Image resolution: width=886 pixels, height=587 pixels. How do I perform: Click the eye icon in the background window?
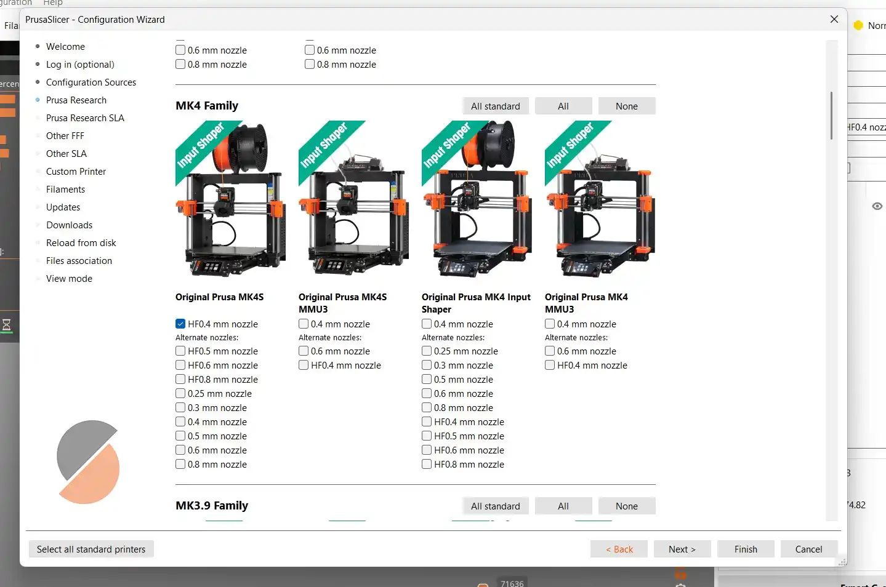877,206
